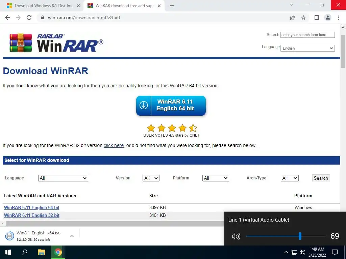
Task: Select the WinRAR download free tab
Action: [124, 6]
